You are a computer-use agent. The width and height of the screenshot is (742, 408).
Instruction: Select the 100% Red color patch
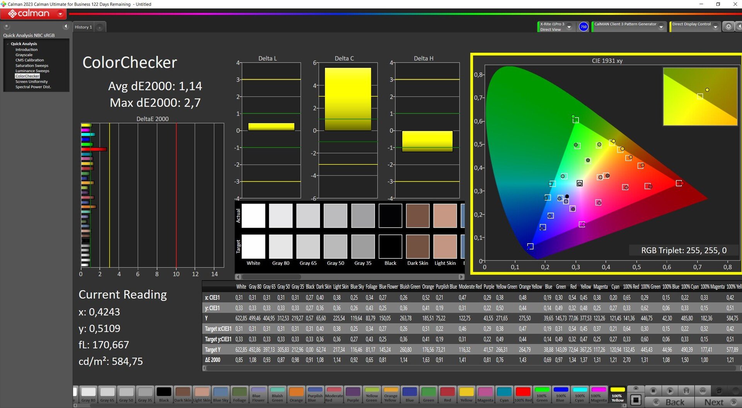click(x=523, y=394)
